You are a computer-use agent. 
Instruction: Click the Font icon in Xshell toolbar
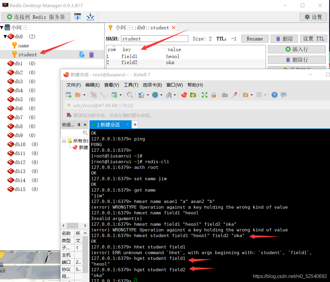tap(169, 95)
